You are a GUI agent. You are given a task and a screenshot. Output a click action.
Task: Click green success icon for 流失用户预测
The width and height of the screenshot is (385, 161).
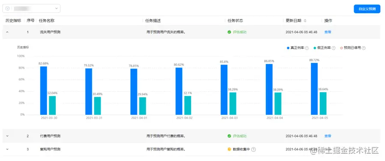[x=229, y=32]
